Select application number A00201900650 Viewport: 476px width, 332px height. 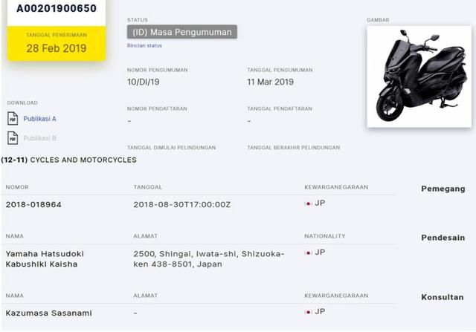[57, 8]
